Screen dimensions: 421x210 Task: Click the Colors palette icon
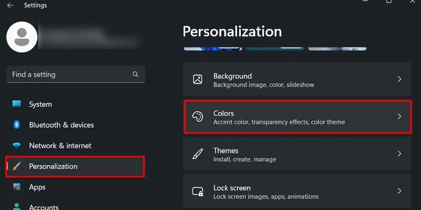point(198,117)
